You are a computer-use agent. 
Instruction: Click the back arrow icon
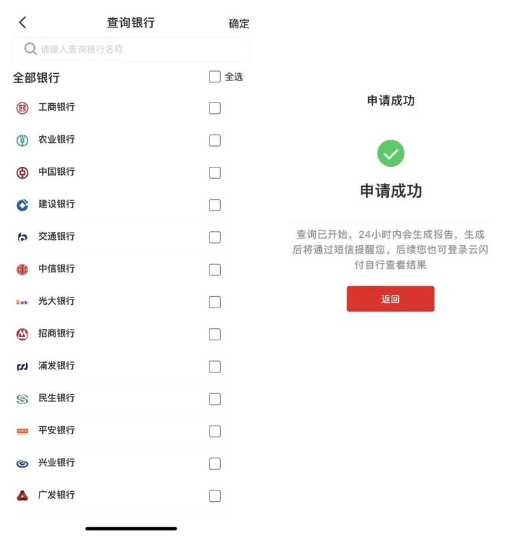(22, 22)
